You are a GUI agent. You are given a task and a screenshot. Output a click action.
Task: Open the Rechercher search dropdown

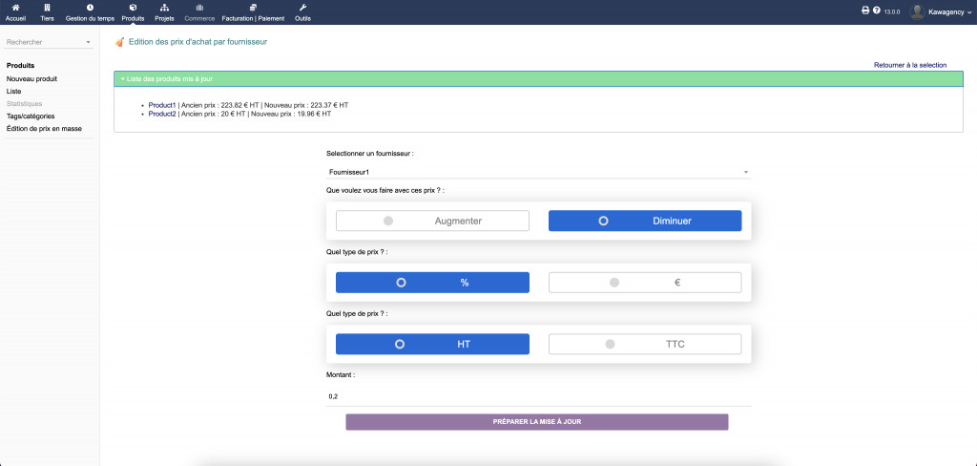tap(49, 42)
